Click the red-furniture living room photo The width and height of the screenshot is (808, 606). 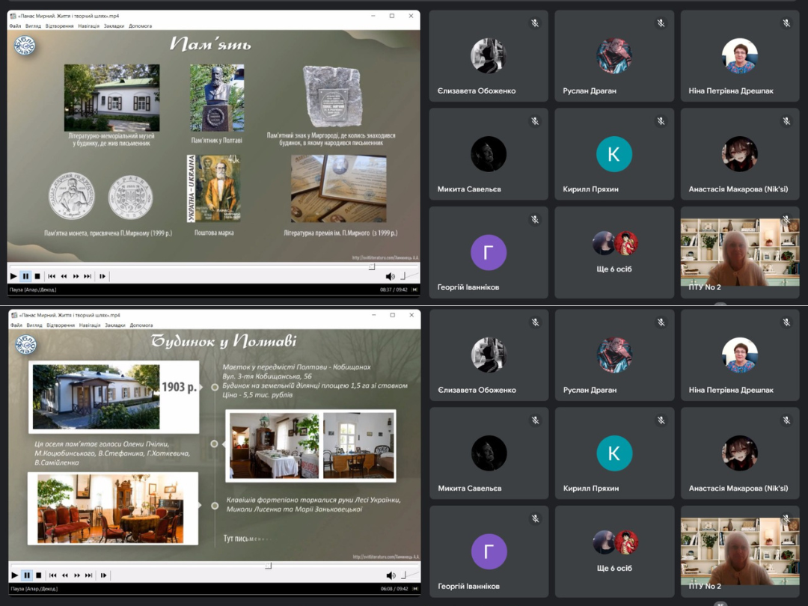point(111,509)
